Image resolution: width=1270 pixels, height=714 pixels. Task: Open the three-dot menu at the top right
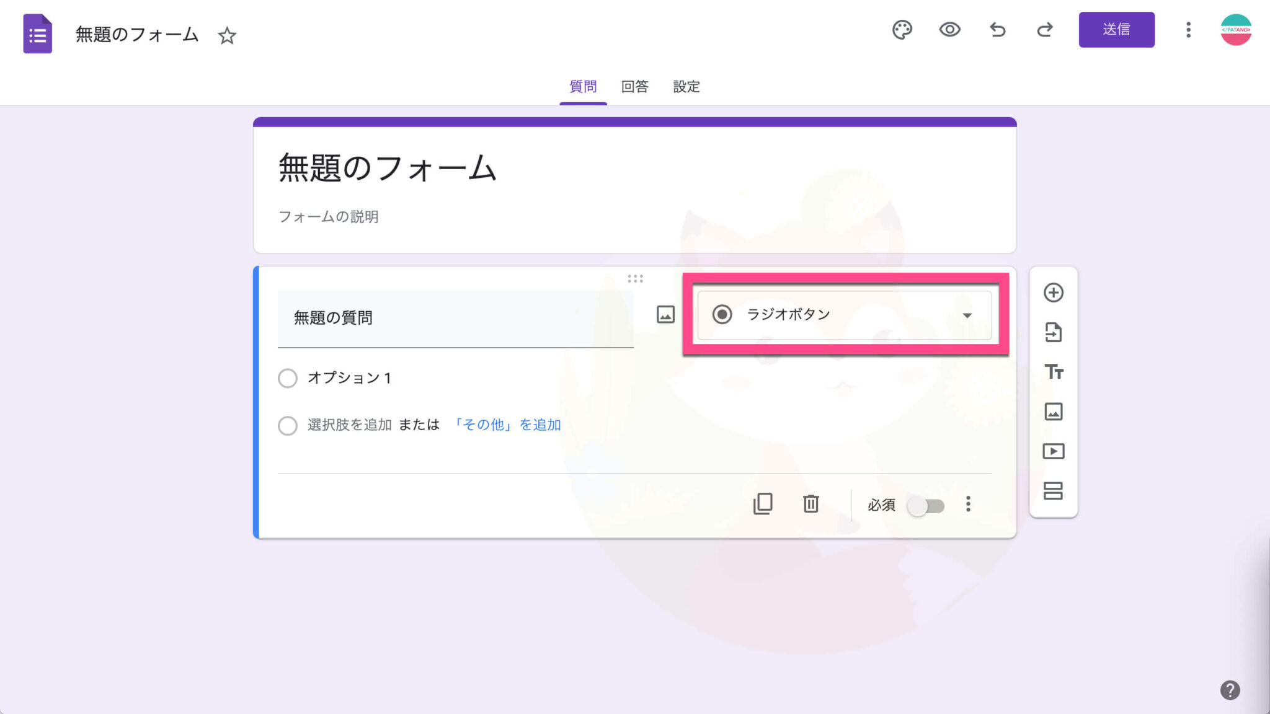tap(1188, 30)
